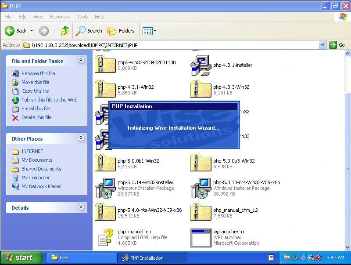The width and height of the screenshot is (351, 265).
Task: Collapse the Other Places panel
Action: point(81,138)
